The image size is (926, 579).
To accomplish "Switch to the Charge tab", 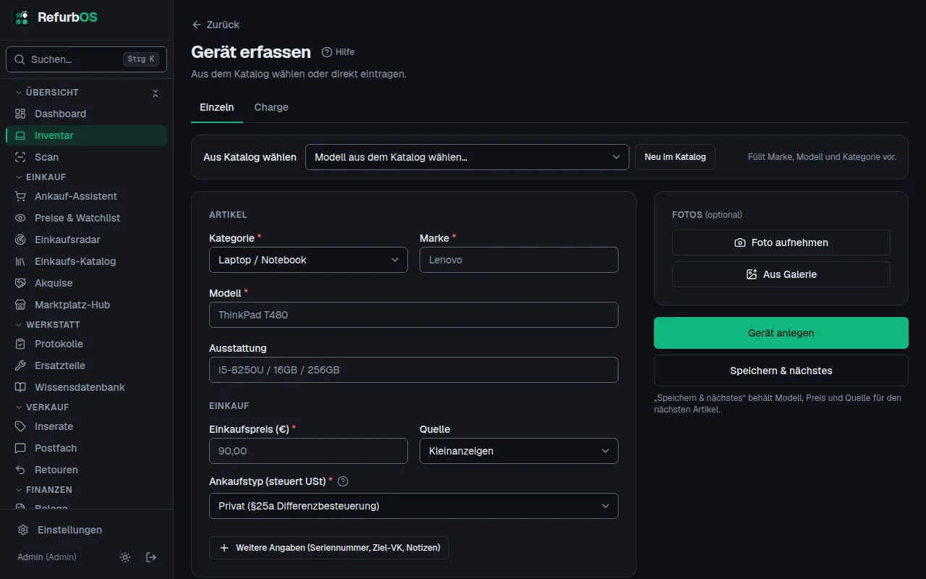I will click(x=271, y=107).
